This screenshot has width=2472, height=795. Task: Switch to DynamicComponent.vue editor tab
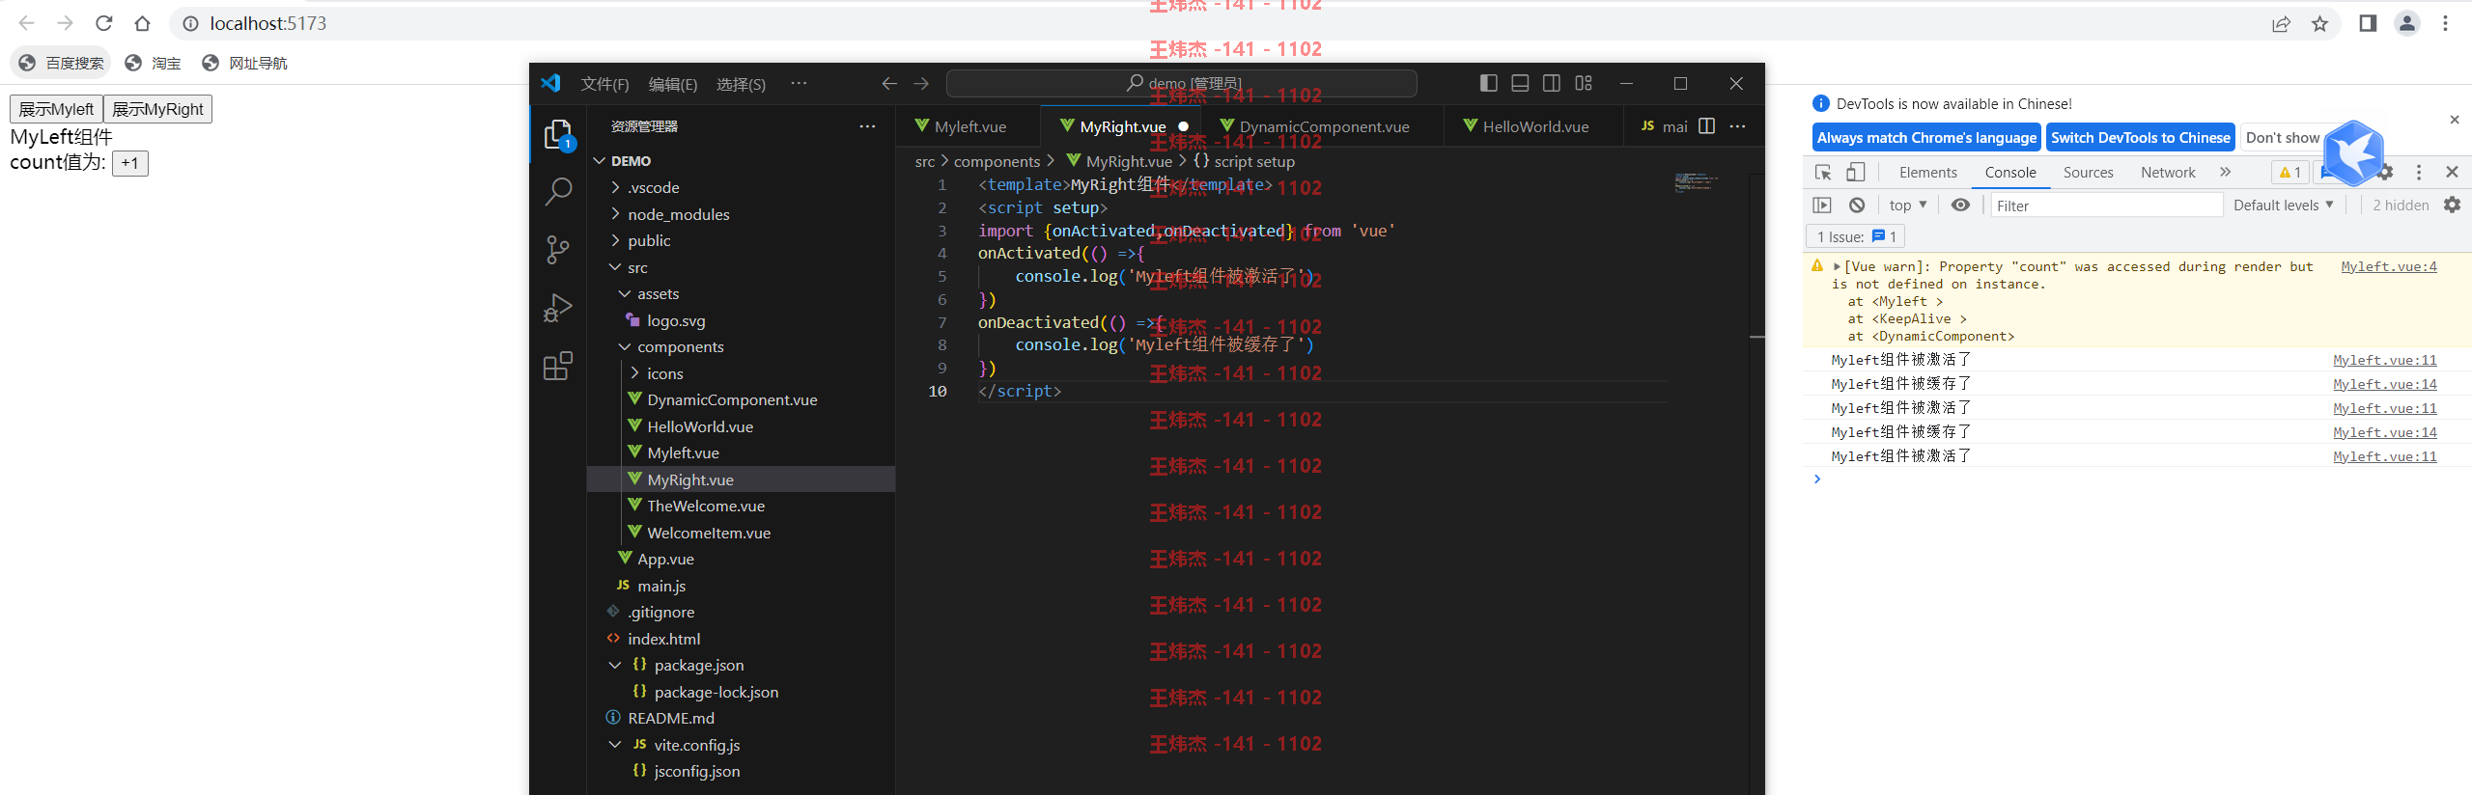1323,126
